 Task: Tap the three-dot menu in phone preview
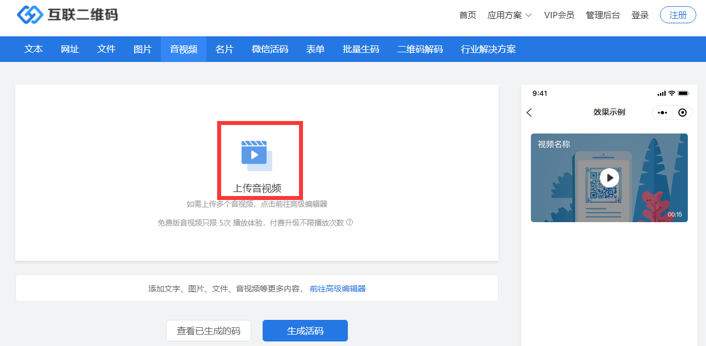(x=662, y=112)
